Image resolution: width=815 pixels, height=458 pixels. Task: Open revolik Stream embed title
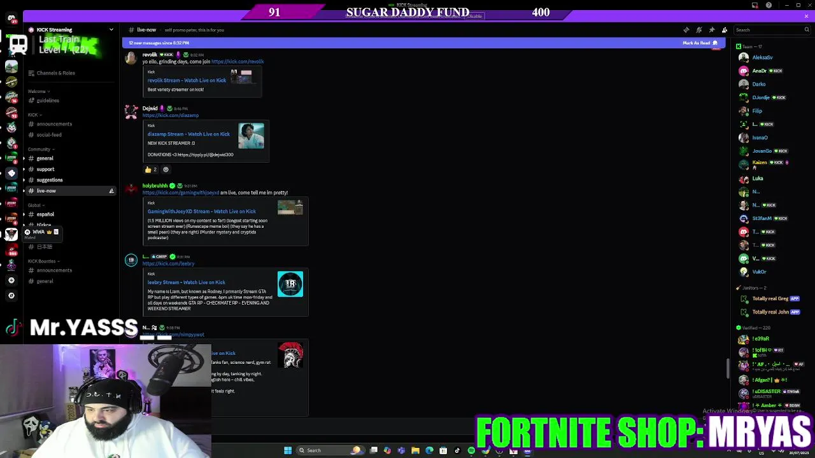coord(187,80)
